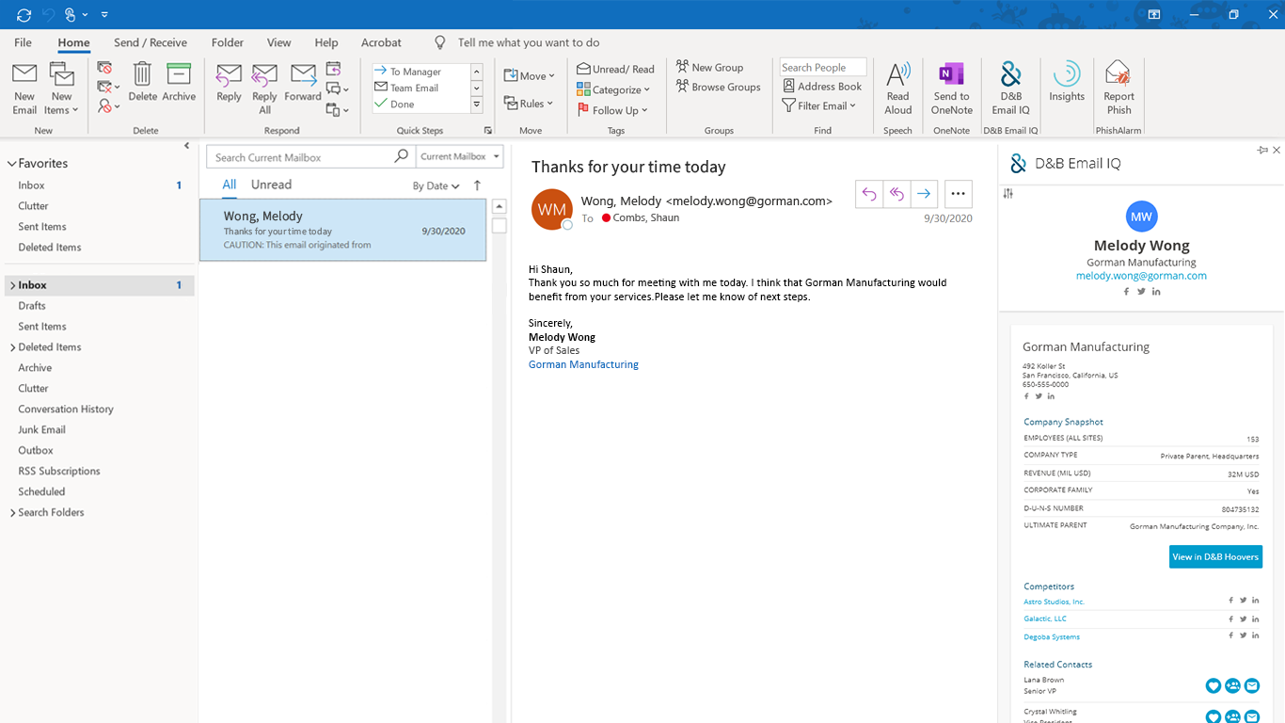
Task: Switch to the Folder tab
Action: tap(228, 42)
